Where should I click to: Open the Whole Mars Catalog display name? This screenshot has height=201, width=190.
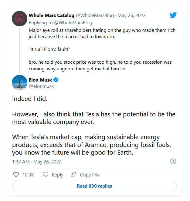pos(52,15)
